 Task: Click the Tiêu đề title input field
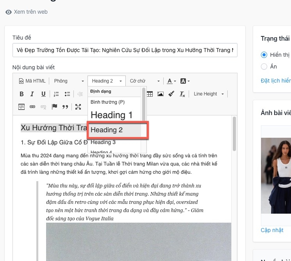coord(125,50)
